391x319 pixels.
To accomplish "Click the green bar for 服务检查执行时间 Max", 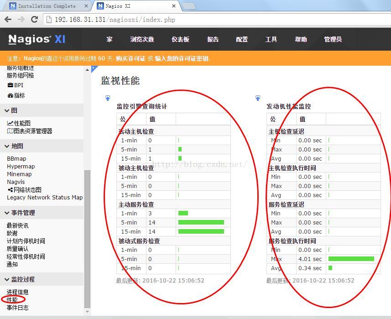I will coord(351,259).
